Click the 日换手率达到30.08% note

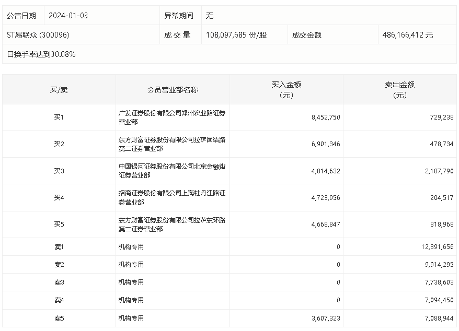41,54
